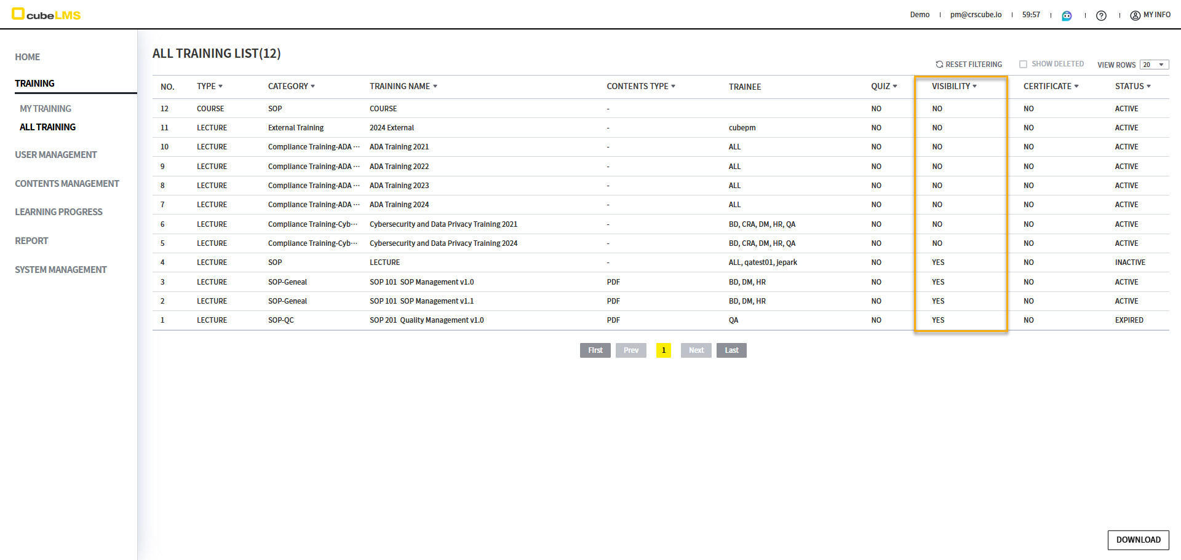Expand the TYPE column filter
Image resolution: width=1181 pixels, height=560 pixels.
pos(220,87)
